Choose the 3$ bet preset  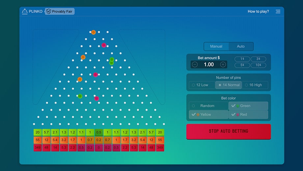[258, 59]
